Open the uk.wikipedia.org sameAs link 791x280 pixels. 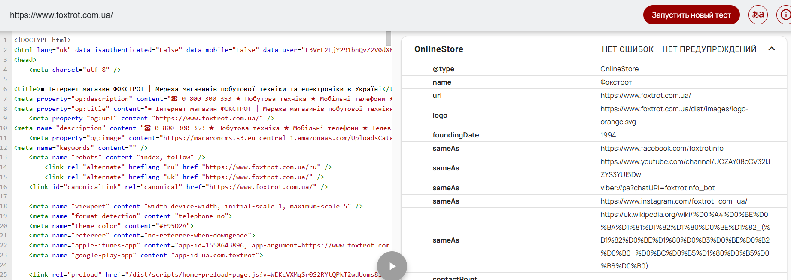coord(685,240)
